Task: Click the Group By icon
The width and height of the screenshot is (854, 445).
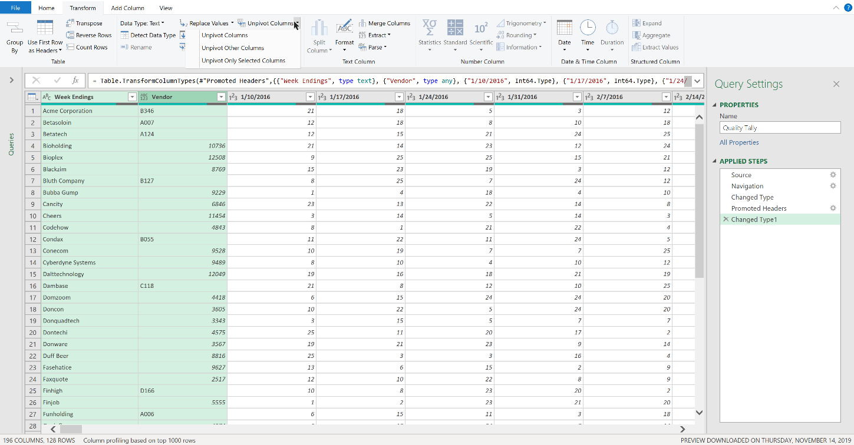Action: (x=15, y=28)
